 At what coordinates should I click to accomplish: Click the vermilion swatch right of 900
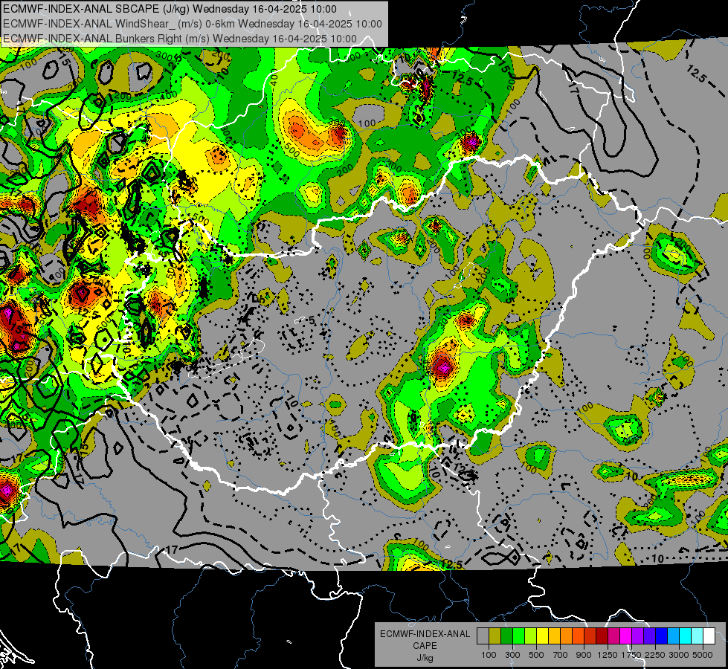point(590,636)
